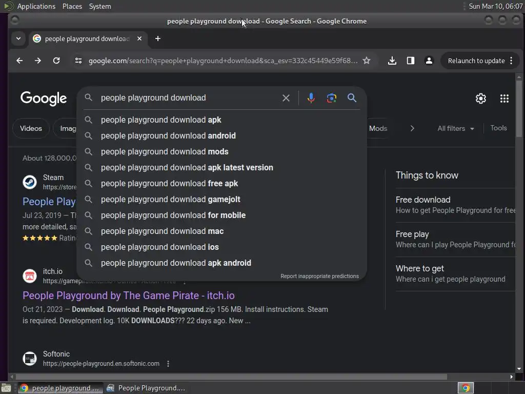This screenshot has width=525, height=394.
Task: Choose suggestion 'people playground download apk'
Action: (x=221, y=120)
